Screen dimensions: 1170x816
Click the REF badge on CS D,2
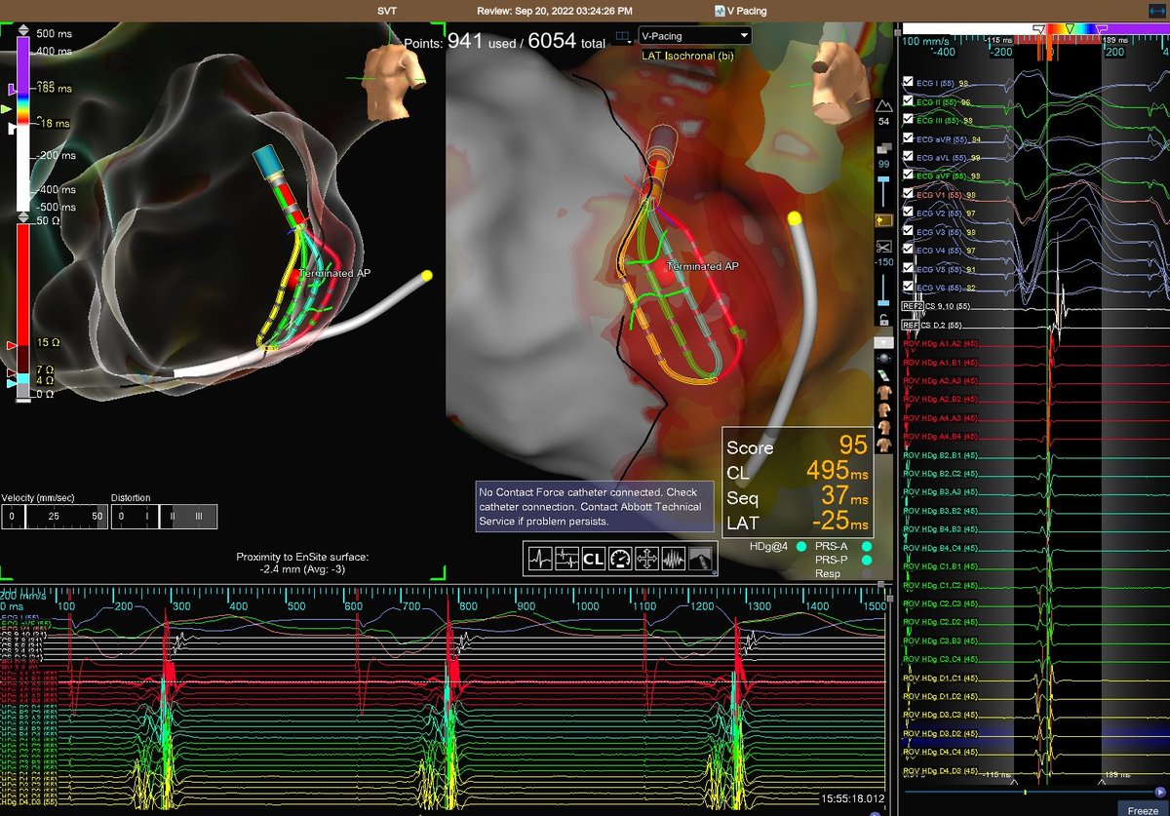(x=911, y=325)
